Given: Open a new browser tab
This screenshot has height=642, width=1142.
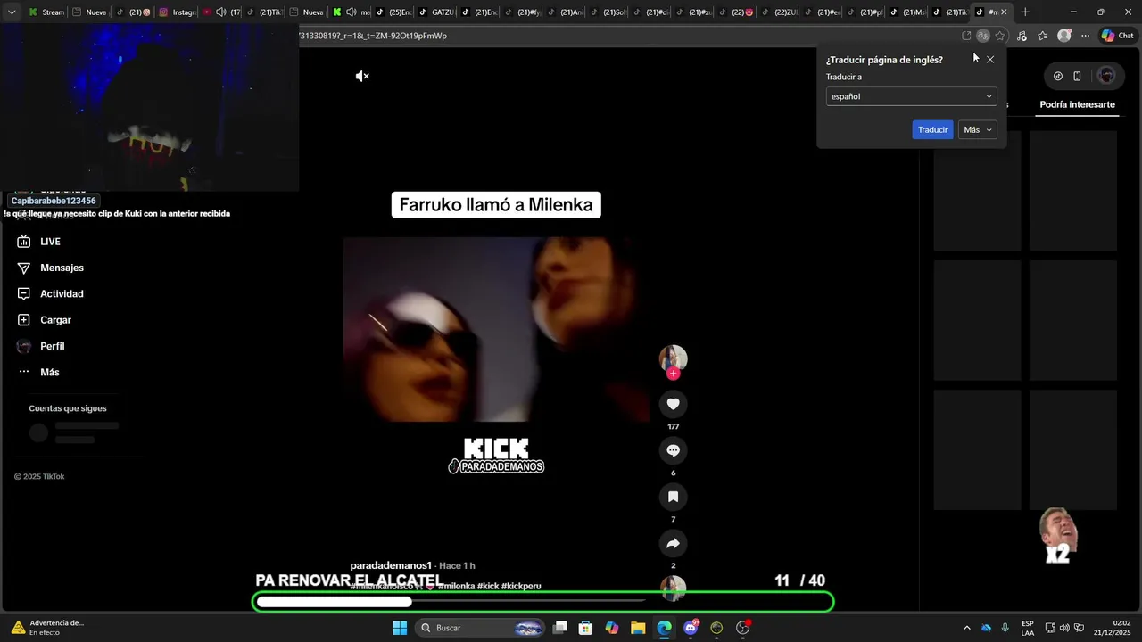Looking at the screenshot, I should pyautogui.click(x=1025, y=12).
